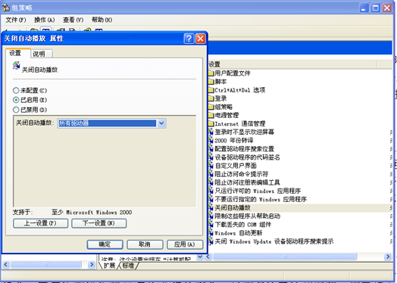Click the 组策略 window title icon
Viewport: 397px width, 283px height.
pyautogui.click(x=5, y=8)
